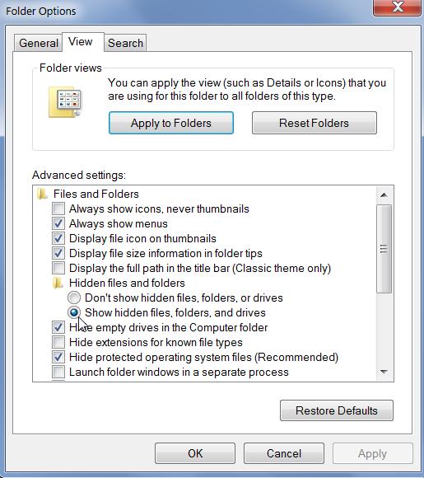Select Don't show hidden files radio button

(74, 298)
